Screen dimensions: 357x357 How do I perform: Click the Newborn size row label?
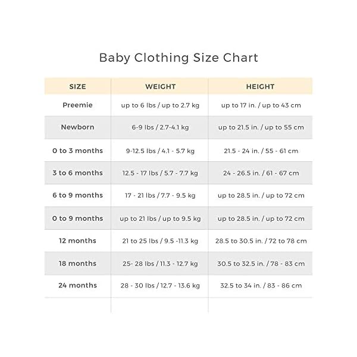point(77,127)
